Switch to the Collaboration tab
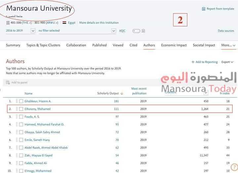Screen dimensions: 238x173 76,45
